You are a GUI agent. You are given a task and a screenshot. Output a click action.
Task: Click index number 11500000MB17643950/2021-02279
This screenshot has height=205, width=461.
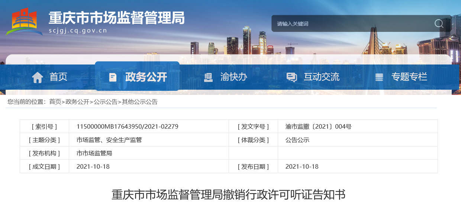click(128, 126)
